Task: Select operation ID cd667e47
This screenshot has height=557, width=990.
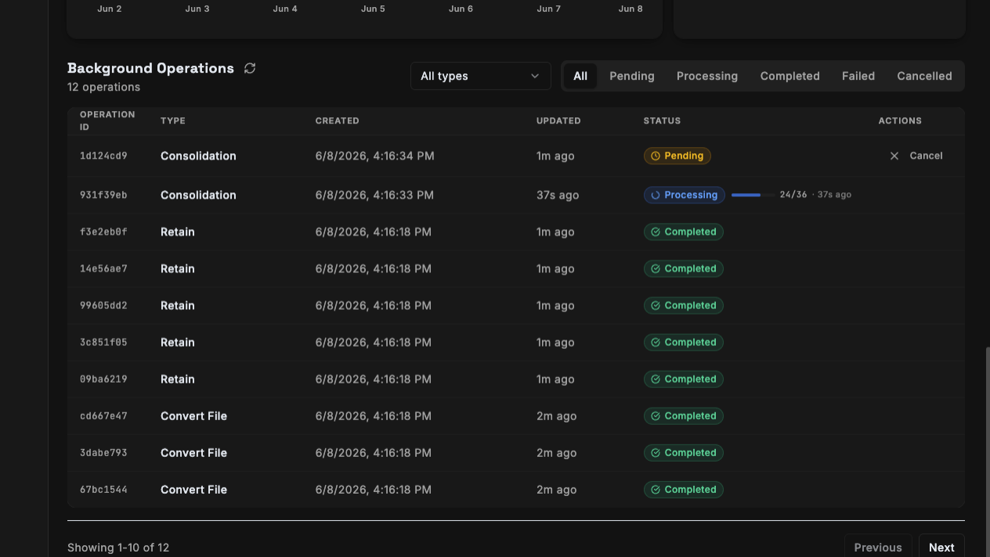Action: click(103, 415)
